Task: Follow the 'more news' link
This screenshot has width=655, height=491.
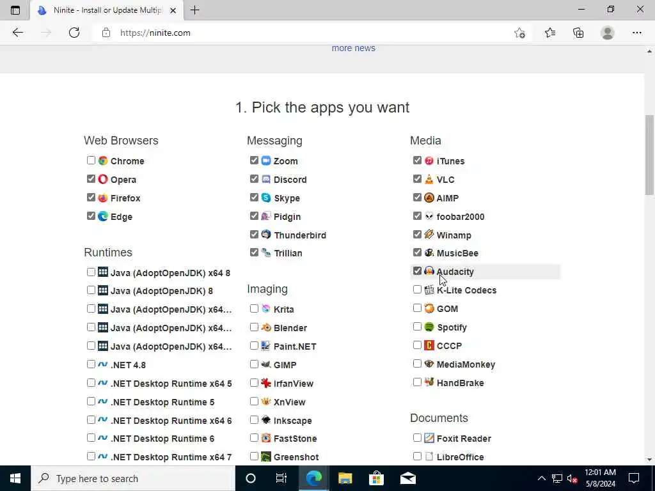Action: pyautogui.click(x=353, y=49)
